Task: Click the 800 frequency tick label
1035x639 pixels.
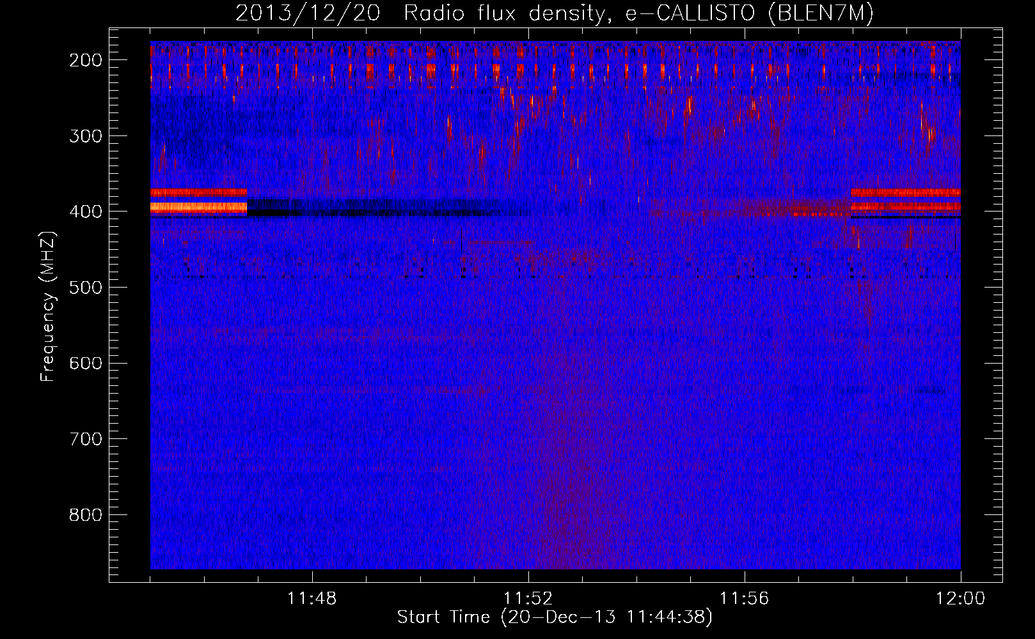Action: pyautogui.click(x=85, y=514)
